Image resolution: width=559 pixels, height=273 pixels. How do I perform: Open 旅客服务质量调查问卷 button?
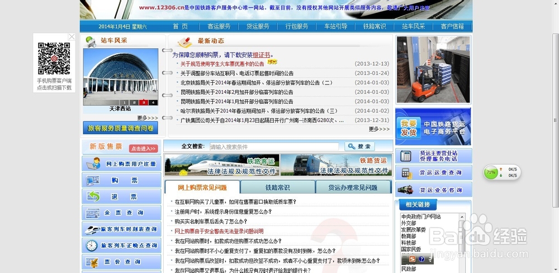click(121, 128)
